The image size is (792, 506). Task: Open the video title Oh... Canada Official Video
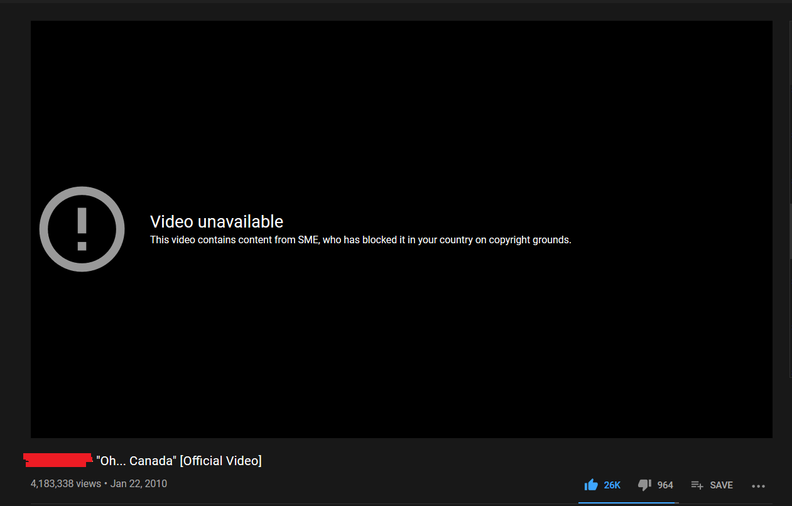pos(178,460)
